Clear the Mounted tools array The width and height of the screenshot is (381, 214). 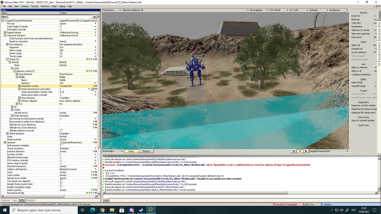click(x=96, y=193)
